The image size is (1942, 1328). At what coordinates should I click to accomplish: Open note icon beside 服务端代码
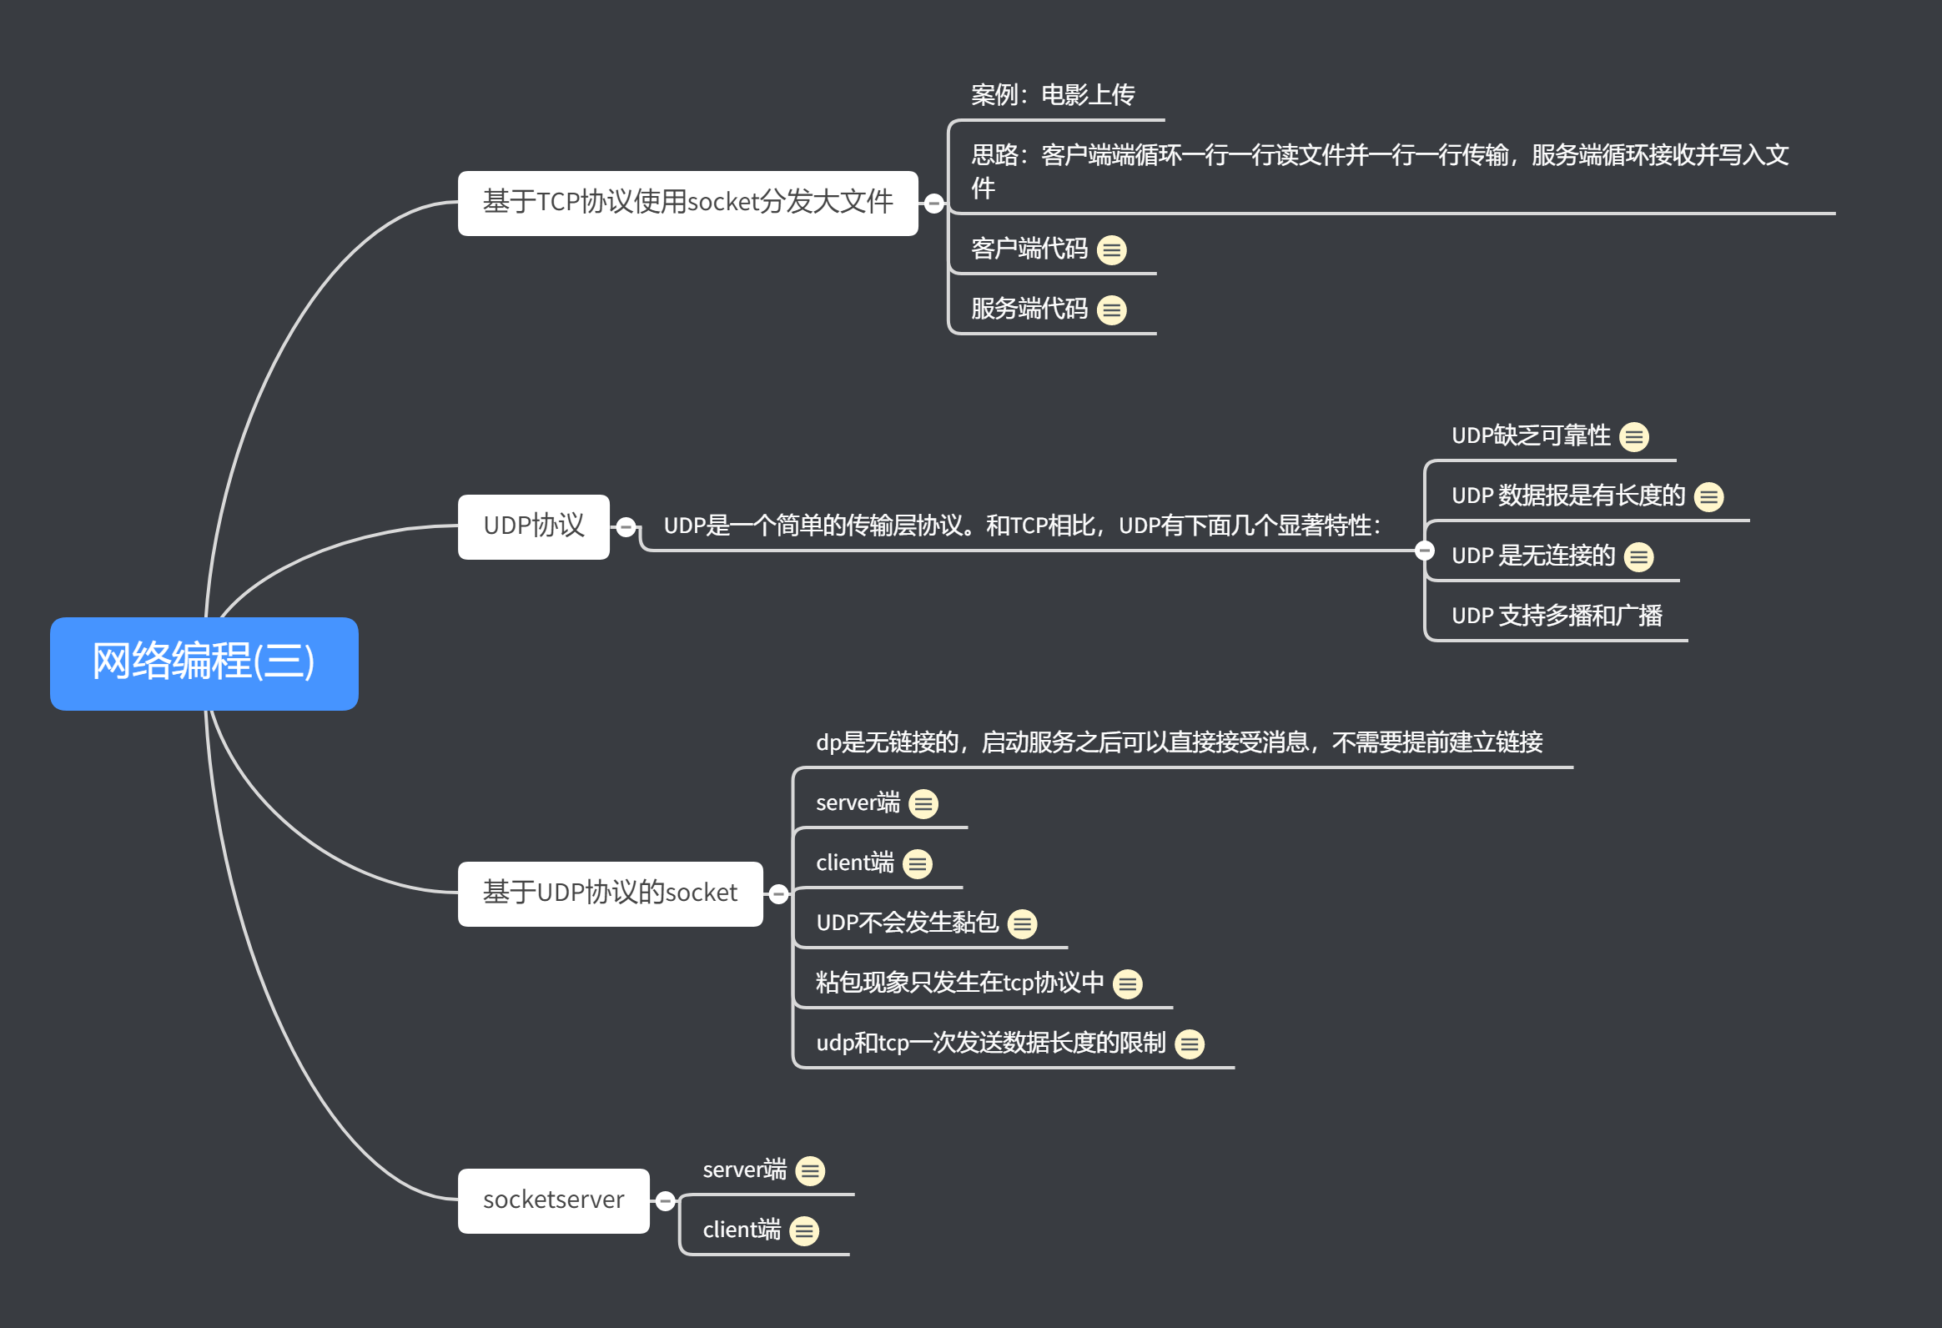(1111, 310)
